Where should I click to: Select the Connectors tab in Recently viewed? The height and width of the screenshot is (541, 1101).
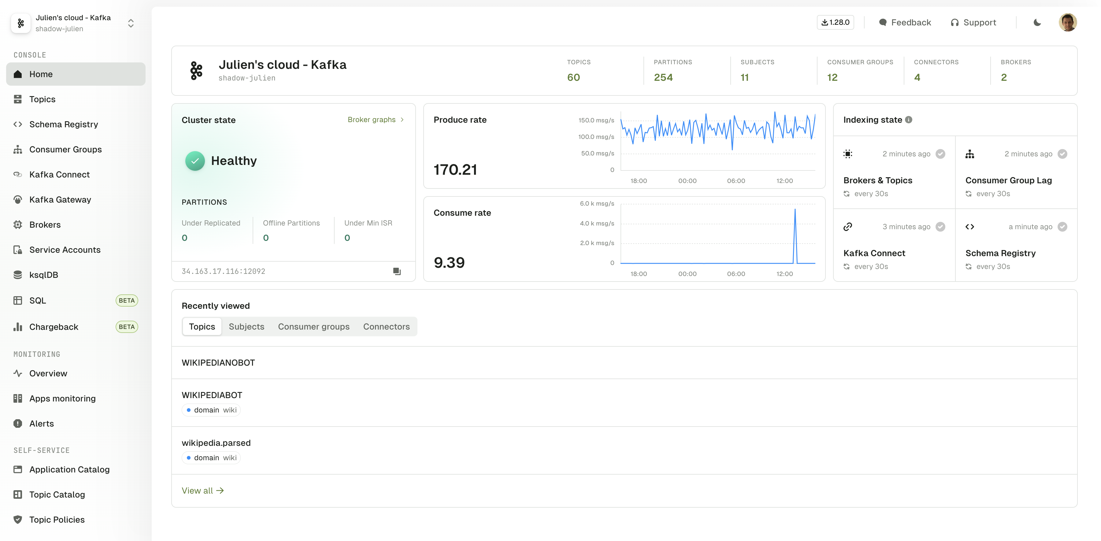pos(386,326)
